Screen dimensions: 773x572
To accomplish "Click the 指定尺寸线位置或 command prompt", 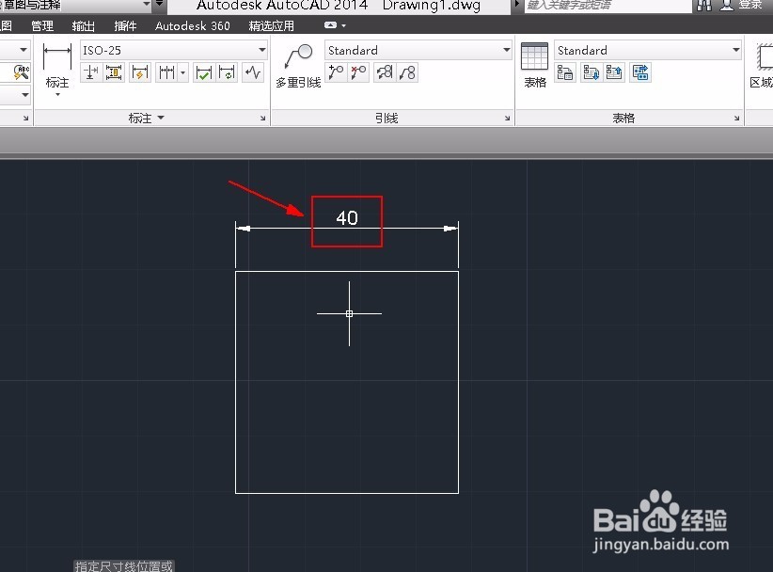I will point(124,566).
